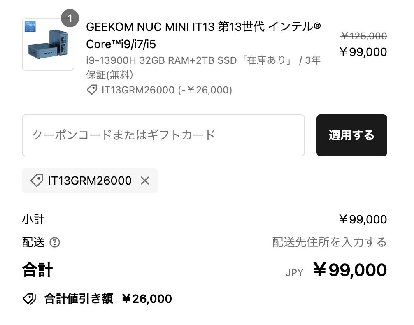Viewport: 414px width, 325px height.
Task: Click the GEEKOM mini PC product thumbnail
Action: tap(48, 44)
